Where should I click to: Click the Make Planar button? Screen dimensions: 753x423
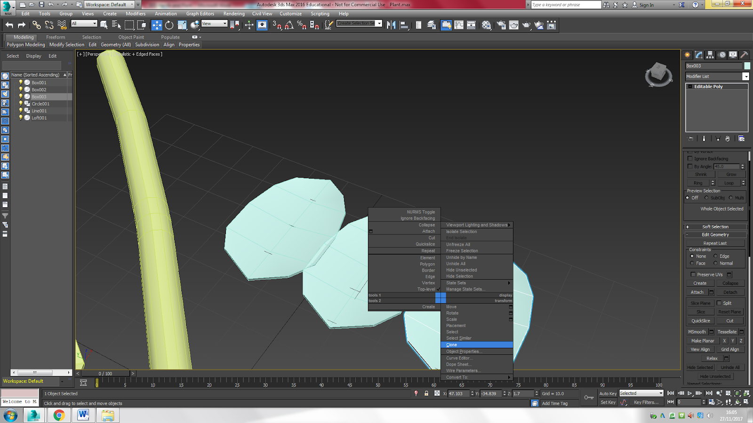703,341
